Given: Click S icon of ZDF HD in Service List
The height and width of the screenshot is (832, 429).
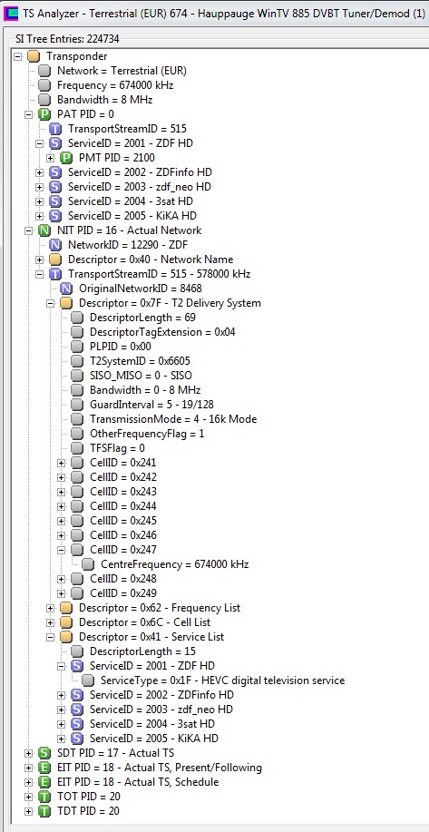Looking at the screenshot, I should click(x=77, y=666).
